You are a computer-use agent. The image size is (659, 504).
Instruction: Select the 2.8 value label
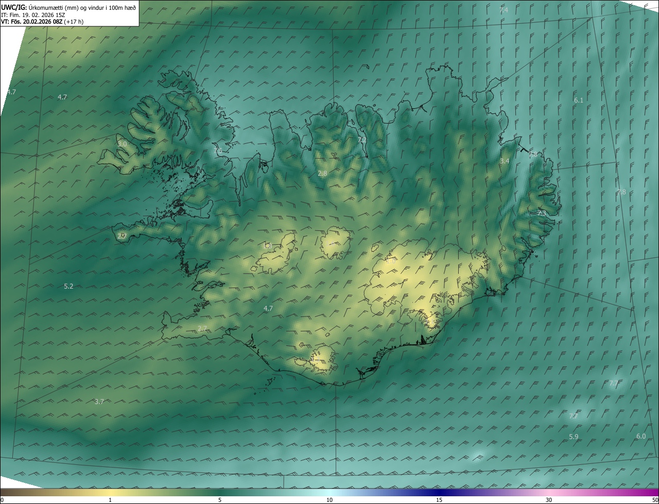point(322,174)
